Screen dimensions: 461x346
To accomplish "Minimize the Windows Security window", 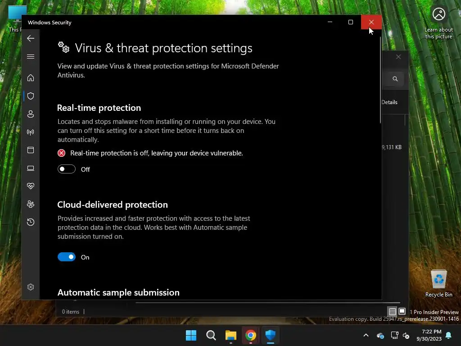I will [330, 22].
